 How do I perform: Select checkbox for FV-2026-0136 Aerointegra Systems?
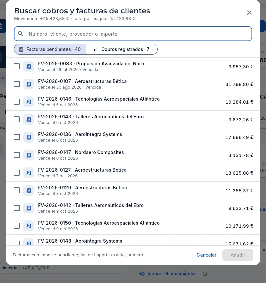point(17,137)
